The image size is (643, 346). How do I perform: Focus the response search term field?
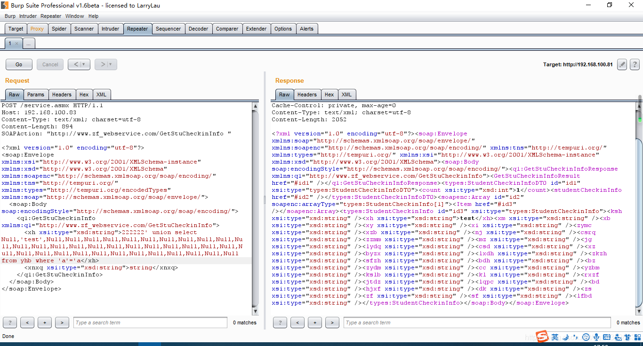pyautogui.click(x=477, y=322)
